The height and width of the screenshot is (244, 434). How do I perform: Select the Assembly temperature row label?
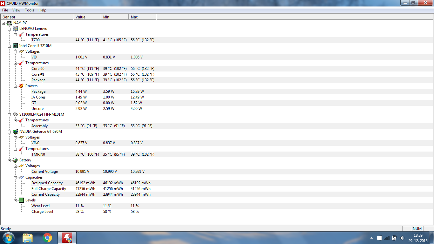point(39,126)
